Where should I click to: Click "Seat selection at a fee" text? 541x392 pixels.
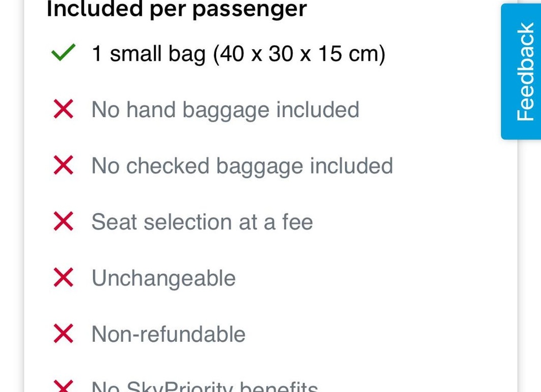point(202,223)
